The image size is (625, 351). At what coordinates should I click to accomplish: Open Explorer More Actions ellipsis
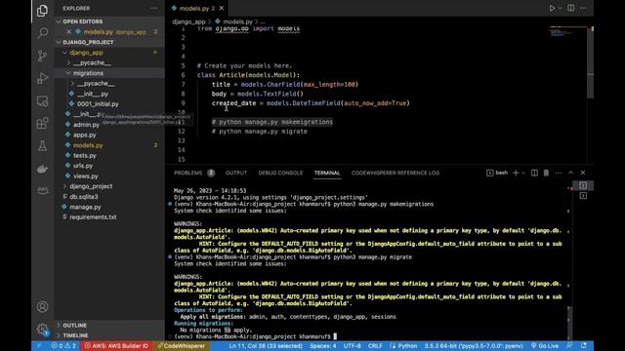click(x=154, y=9)
